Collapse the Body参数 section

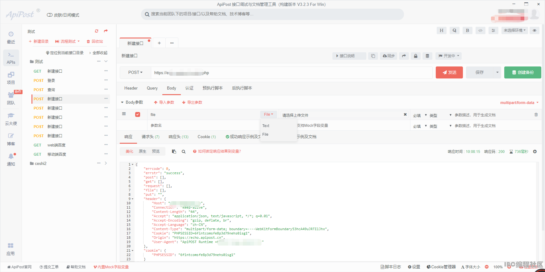122,102
